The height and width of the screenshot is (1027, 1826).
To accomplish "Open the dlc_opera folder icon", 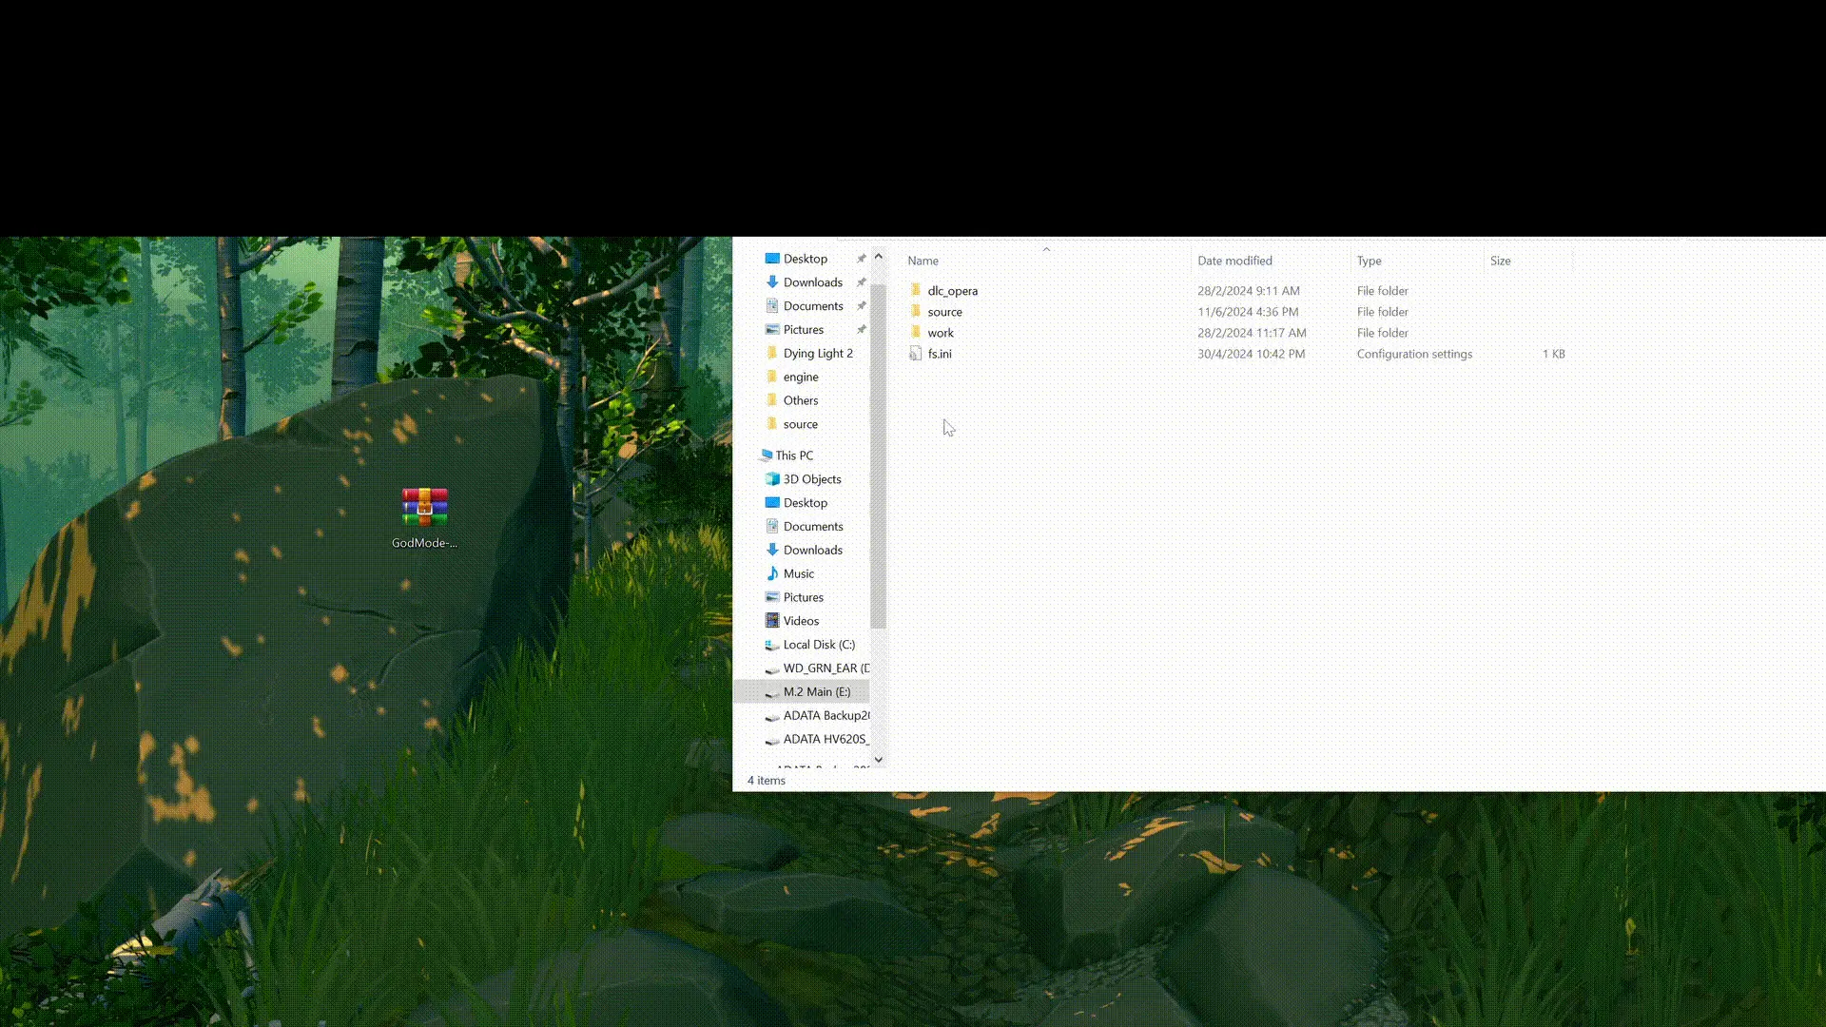I will (915, 290).
